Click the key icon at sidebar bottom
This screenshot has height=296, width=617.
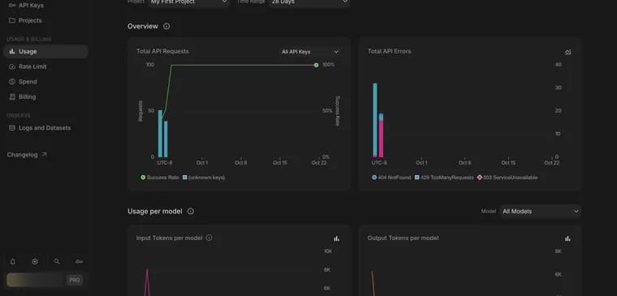(x=79, y=262)
